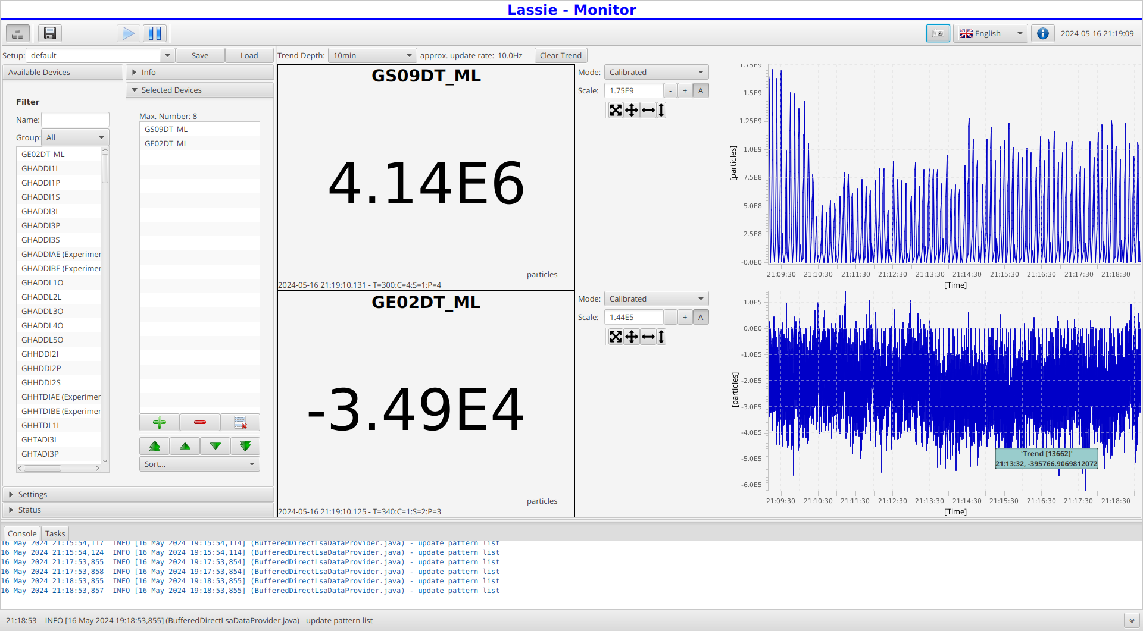
Task: Select GHADDI1I in available devices
Action: click(59, 168)
